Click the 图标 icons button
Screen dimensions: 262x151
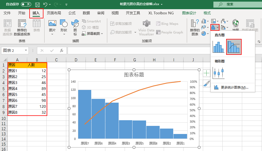tap(75, 28)
